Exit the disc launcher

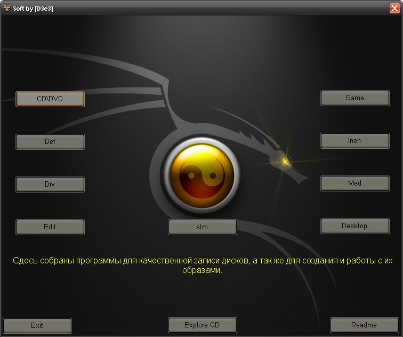pos(37,326)
